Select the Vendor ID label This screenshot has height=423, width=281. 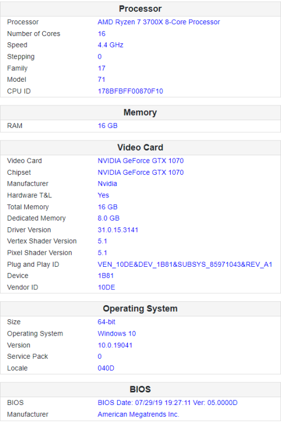(x=23, y=287)
